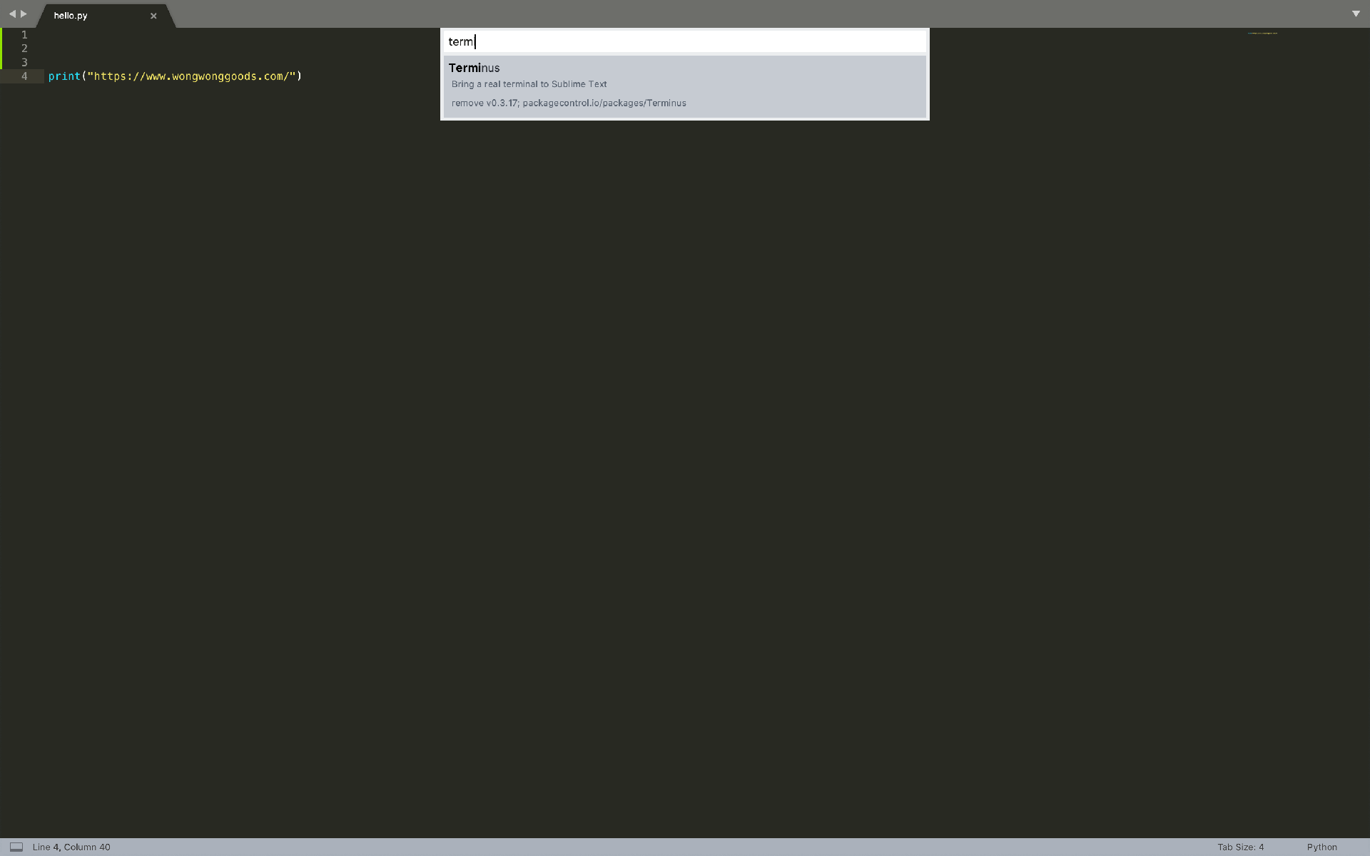
Task: Focus the package search field containing 'term'
Action: (x=684, y=42)
